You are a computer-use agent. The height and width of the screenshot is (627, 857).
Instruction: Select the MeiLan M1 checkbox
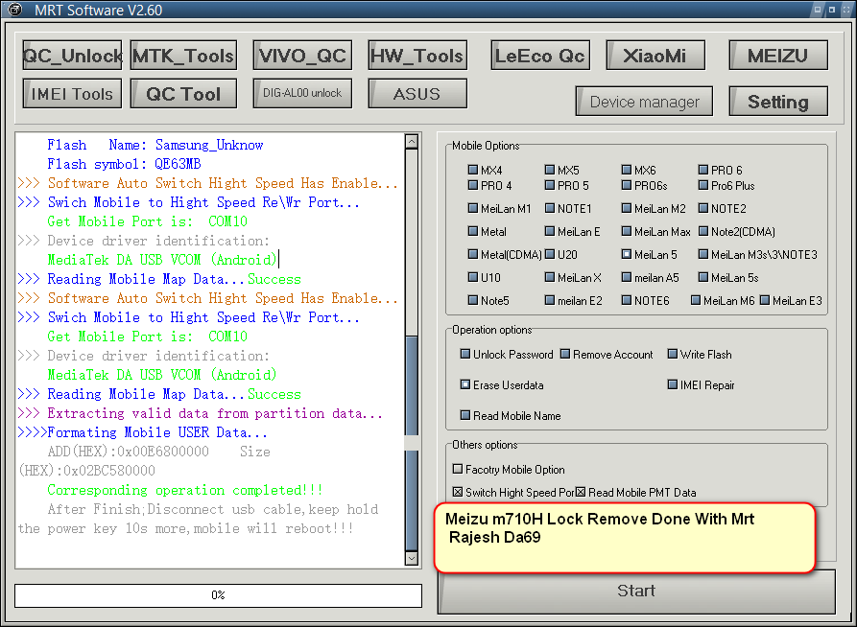coord(473,208)
